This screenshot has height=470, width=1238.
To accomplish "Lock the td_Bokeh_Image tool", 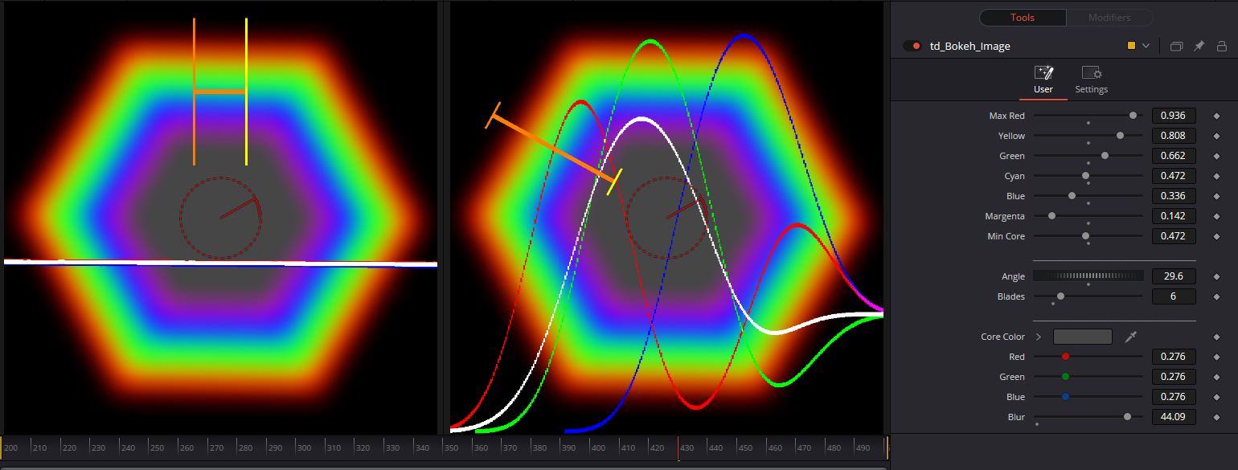I will [1221, 46].
